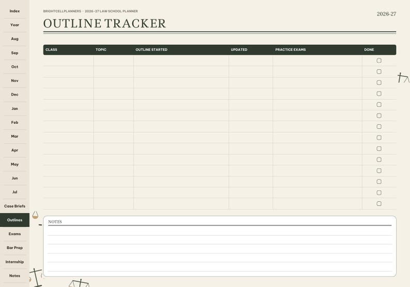This screenshot has width=410, height=287.
Task: Click the NOTES heading in the notes box
Action: [x=55, y=222]
